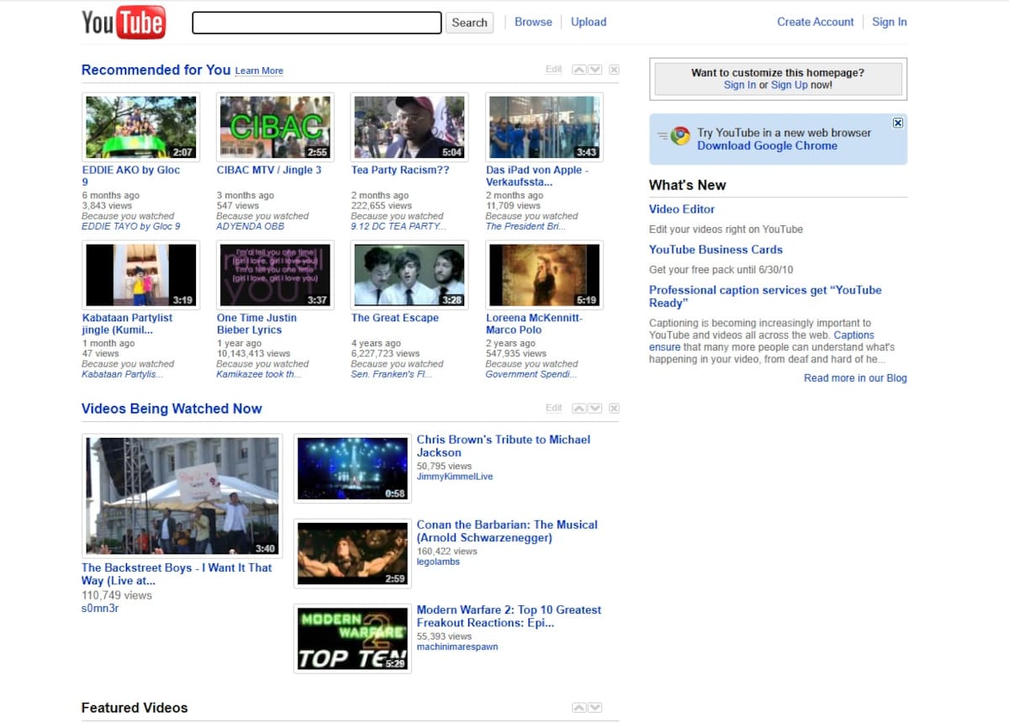Screen dimensions: 1009x723
Task: Move Recommended for You section down
Action: pos(594,70)
